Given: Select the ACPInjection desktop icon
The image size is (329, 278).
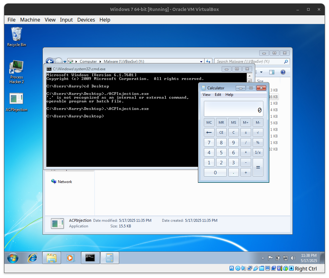Looking at the screenshot, I should tap(16, 102).
